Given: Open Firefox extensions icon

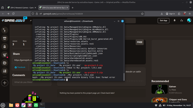Looking at the screenshot, I should point(179,14).
